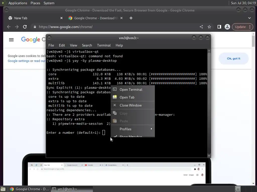Open the Google settings link
The width and height of the screenshot is (257, 192).
pyautogui.click(x=19, y=61)
